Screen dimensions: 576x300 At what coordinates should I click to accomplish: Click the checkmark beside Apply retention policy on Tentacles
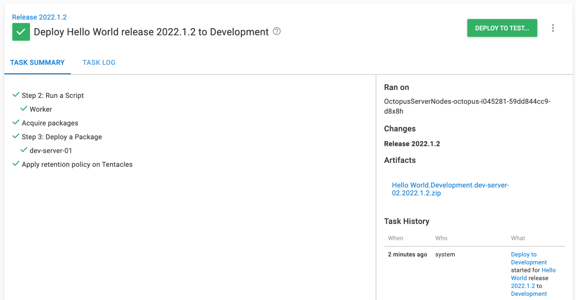click(16, 163)
